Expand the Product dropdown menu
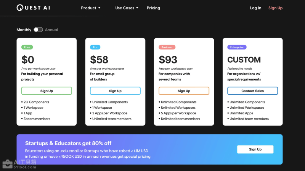The image size is (305, 171). click(x=91, y=8)
